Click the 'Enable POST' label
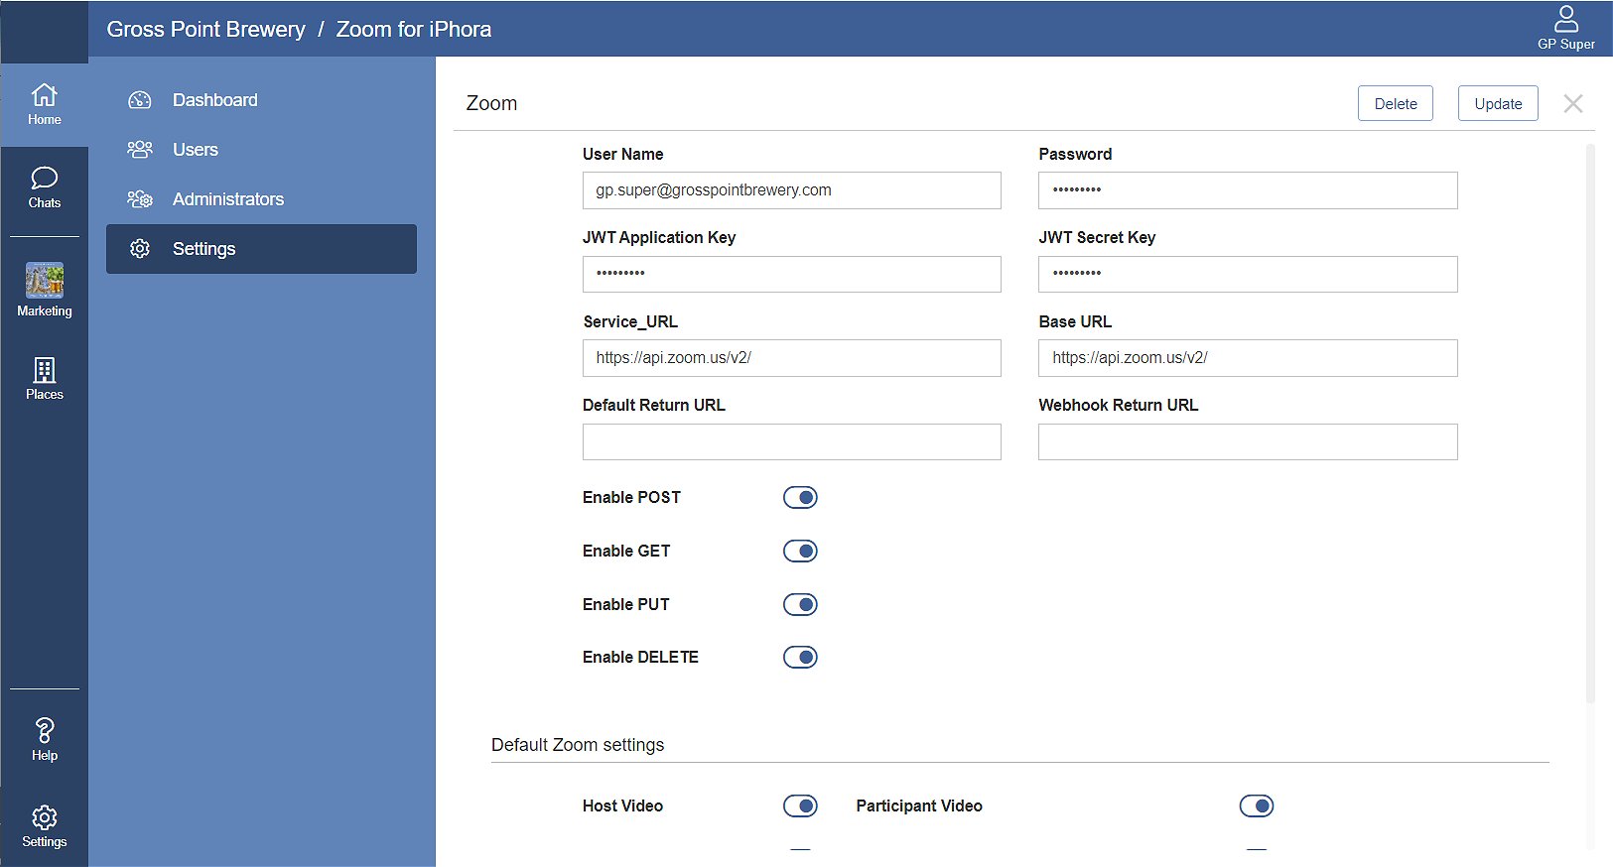 (631, 497)
